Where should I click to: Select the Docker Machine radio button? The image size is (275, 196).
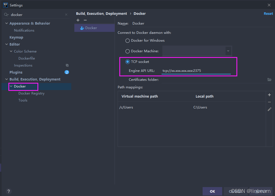pyautogui.click(x=127, y=51)
